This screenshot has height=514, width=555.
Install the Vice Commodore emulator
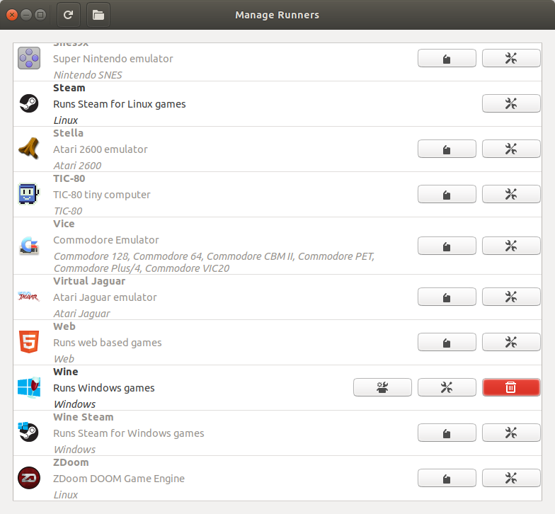pos(447,246)
